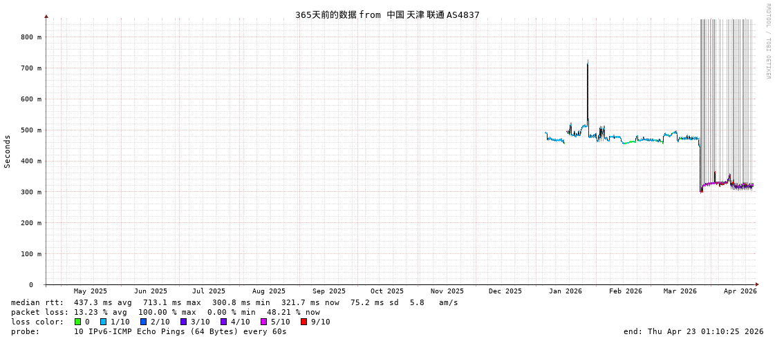The height and width of the screenshot is (341, 775).
Task: Click the Jan 2026 x-axis label
Action: [565, 291]
